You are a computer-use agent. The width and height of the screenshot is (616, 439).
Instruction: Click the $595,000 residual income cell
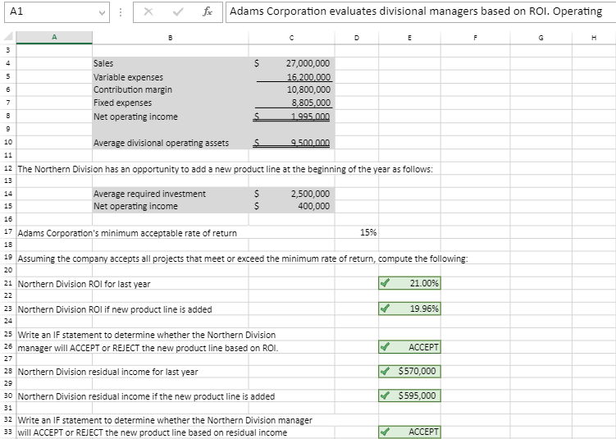point(409,396)
